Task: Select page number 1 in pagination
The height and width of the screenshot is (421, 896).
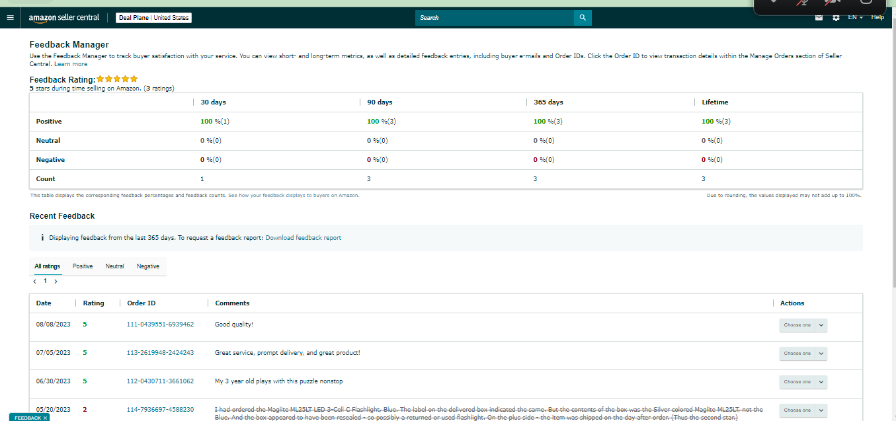Action: [46, 282]
